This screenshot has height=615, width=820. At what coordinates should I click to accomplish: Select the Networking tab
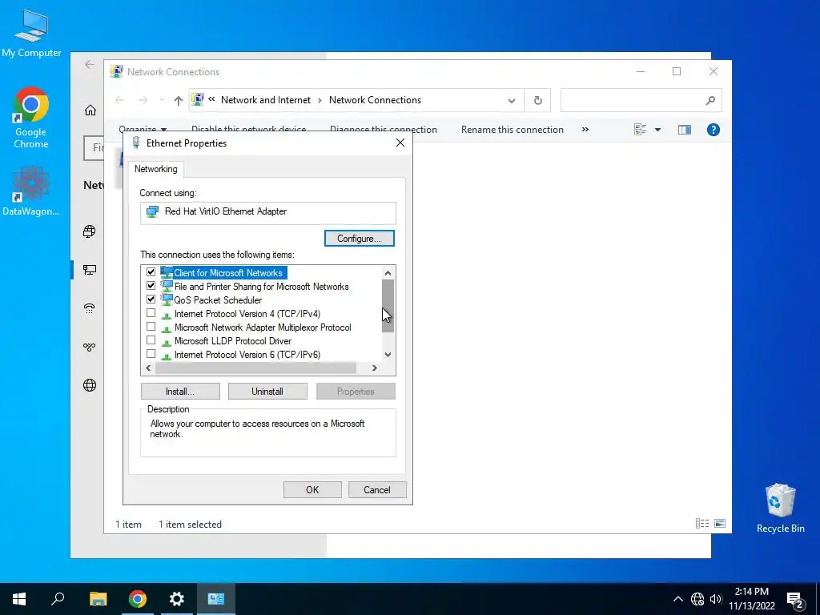click(x=156, y=169)
